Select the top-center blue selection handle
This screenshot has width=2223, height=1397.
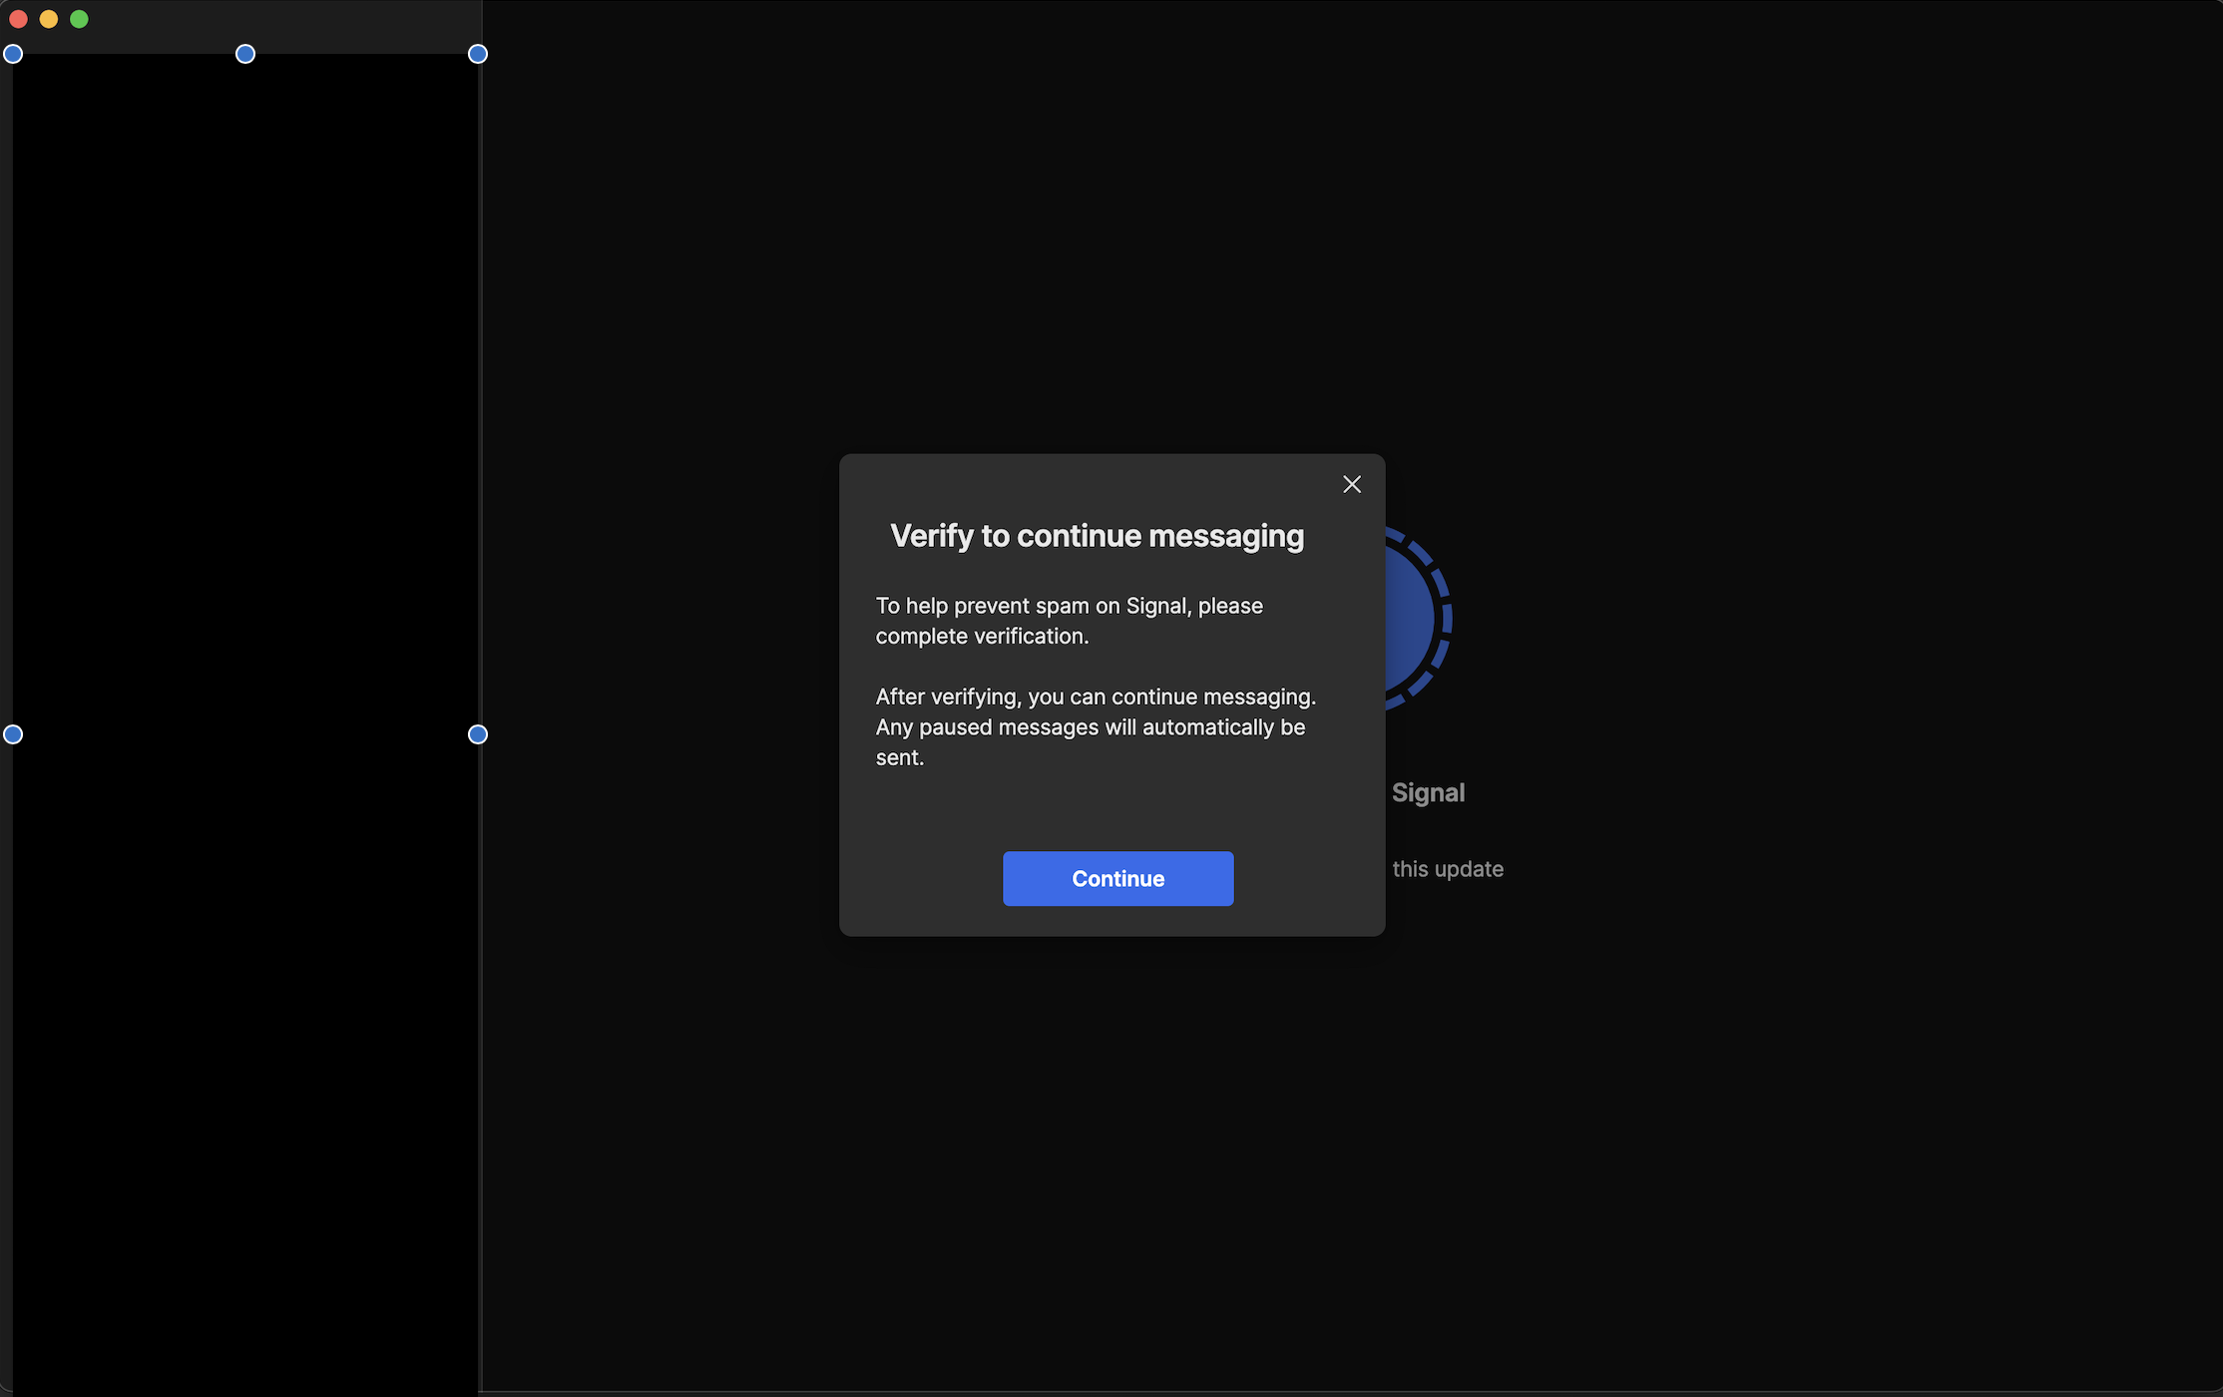tap(244, 54)
